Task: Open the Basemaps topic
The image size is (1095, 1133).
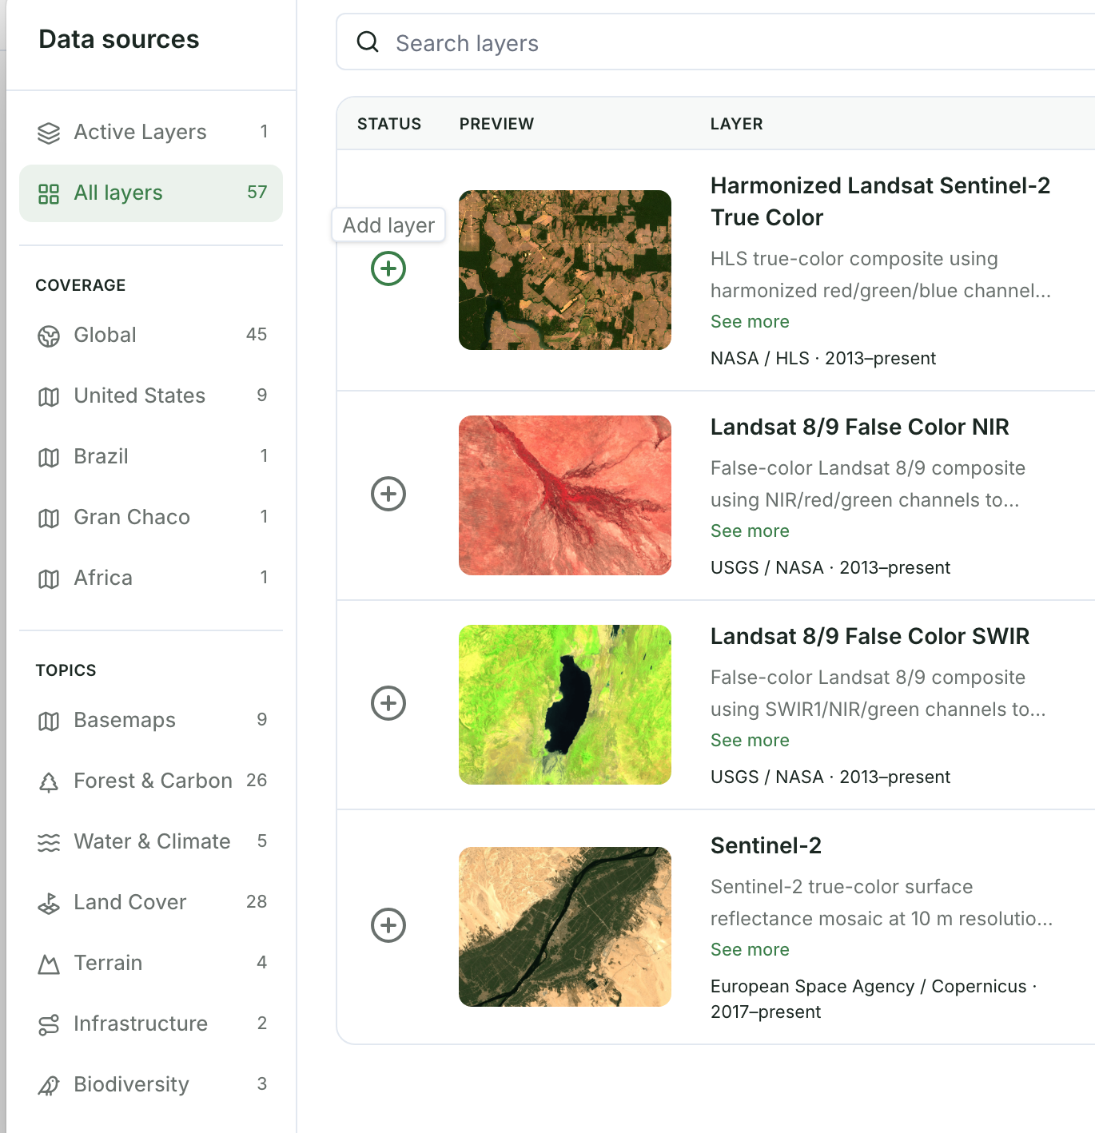Action: [151, 720]
